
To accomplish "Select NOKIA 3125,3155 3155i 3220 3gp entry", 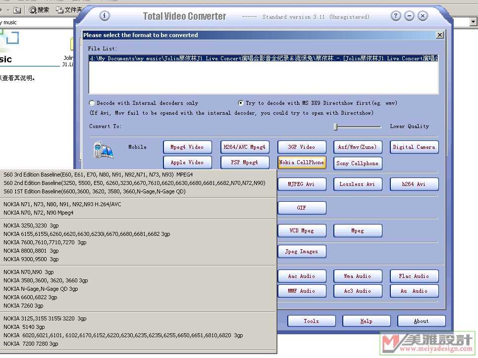I will click(138, 319).
